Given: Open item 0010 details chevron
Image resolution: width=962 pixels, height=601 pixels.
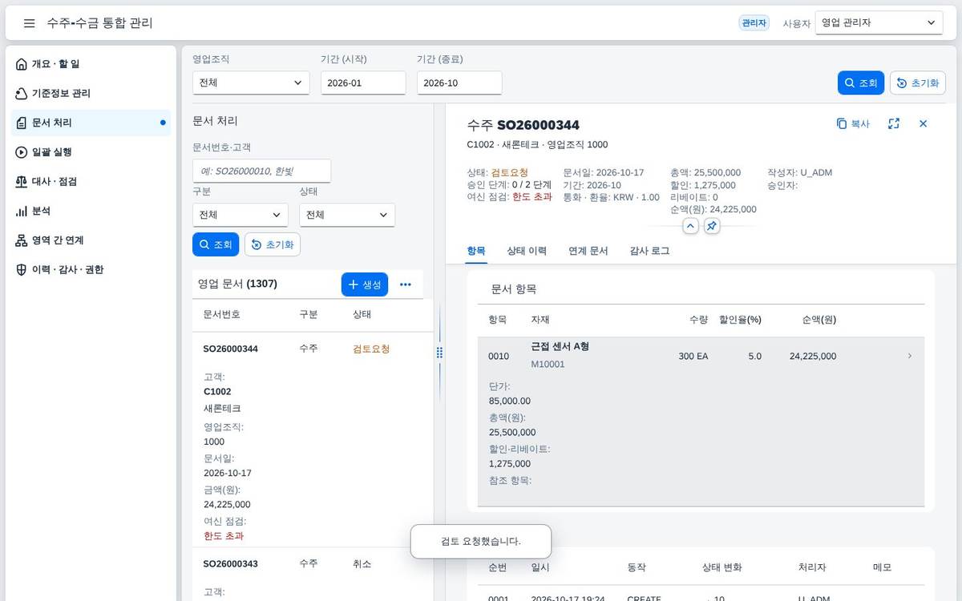Looking at the screenshot, I should click(x=909, y=356).
